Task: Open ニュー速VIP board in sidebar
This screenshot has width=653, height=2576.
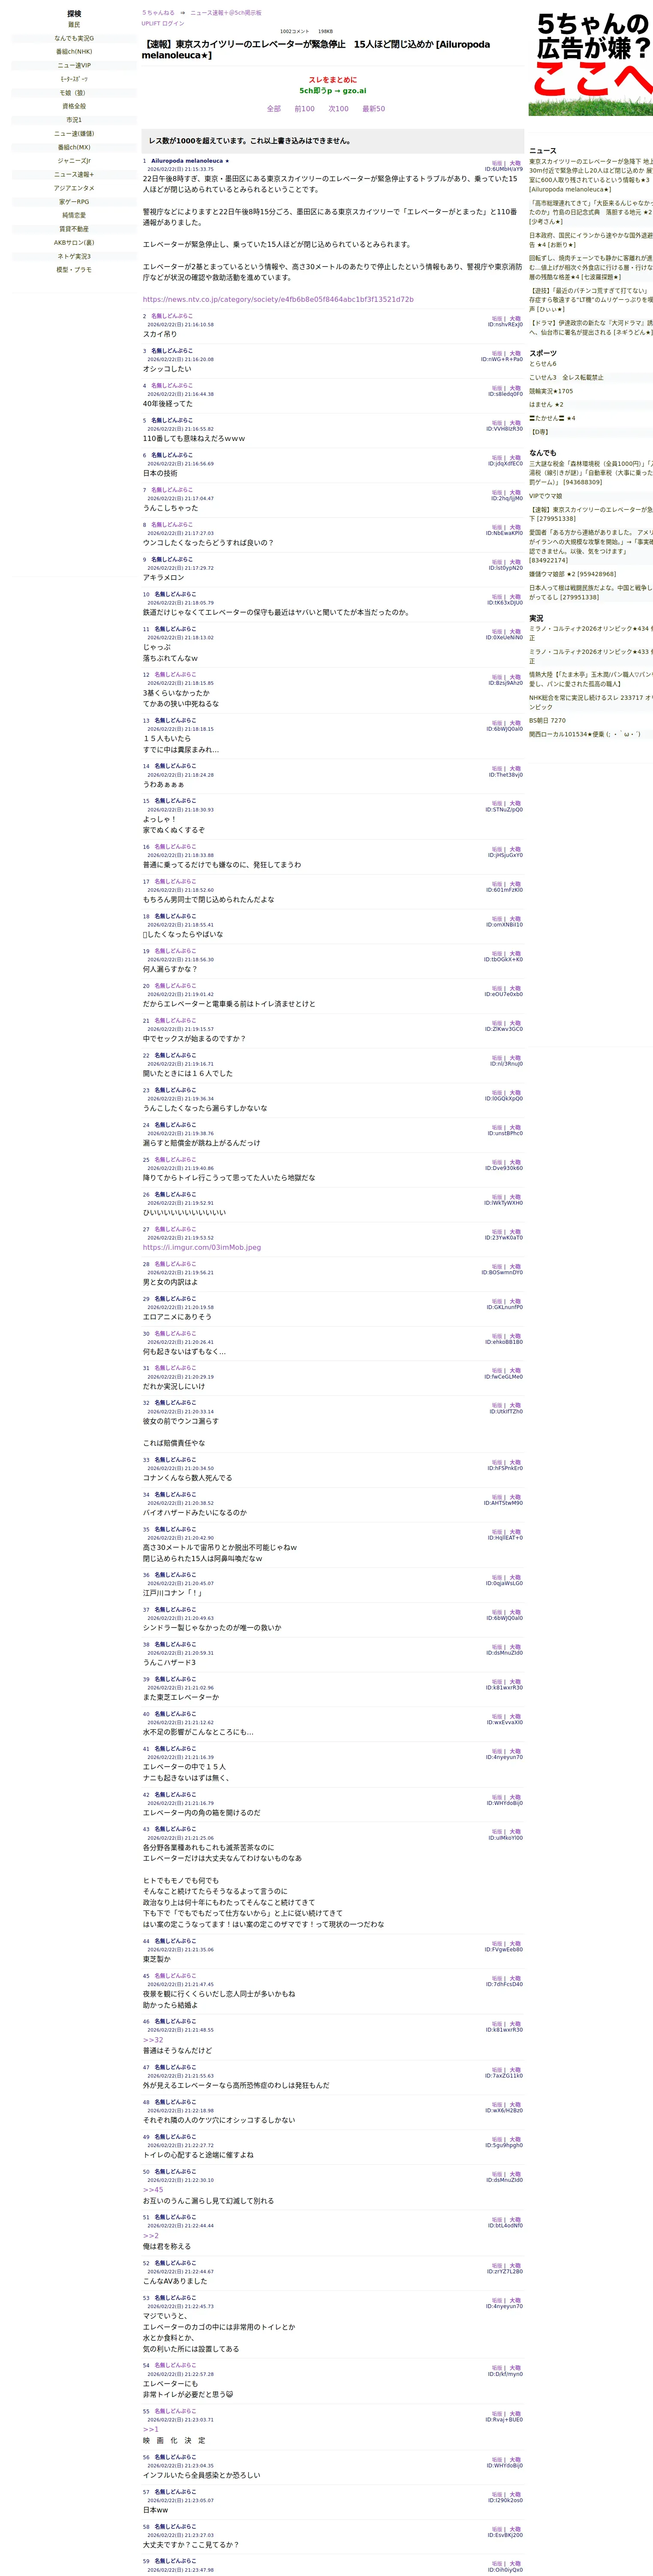Action: pos(74,65)
